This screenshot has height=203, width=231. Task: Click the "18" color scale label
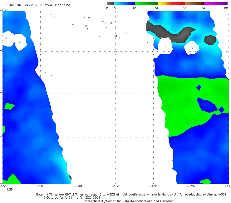click(134, 8)
